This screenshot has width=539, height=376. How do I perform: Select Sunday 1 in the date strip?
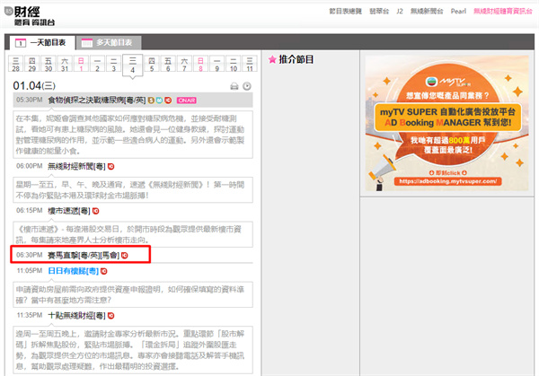point(81,65)
